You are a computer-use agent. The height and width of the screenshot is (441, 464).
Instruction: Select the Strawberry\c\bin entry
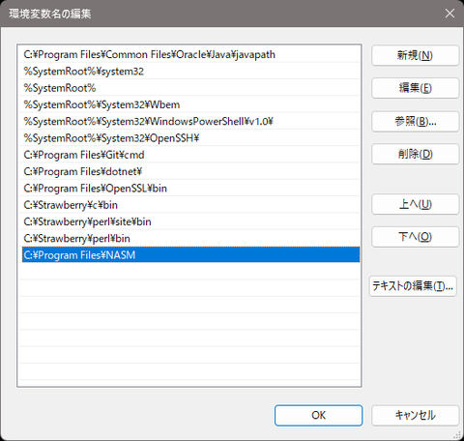point(189,205)
